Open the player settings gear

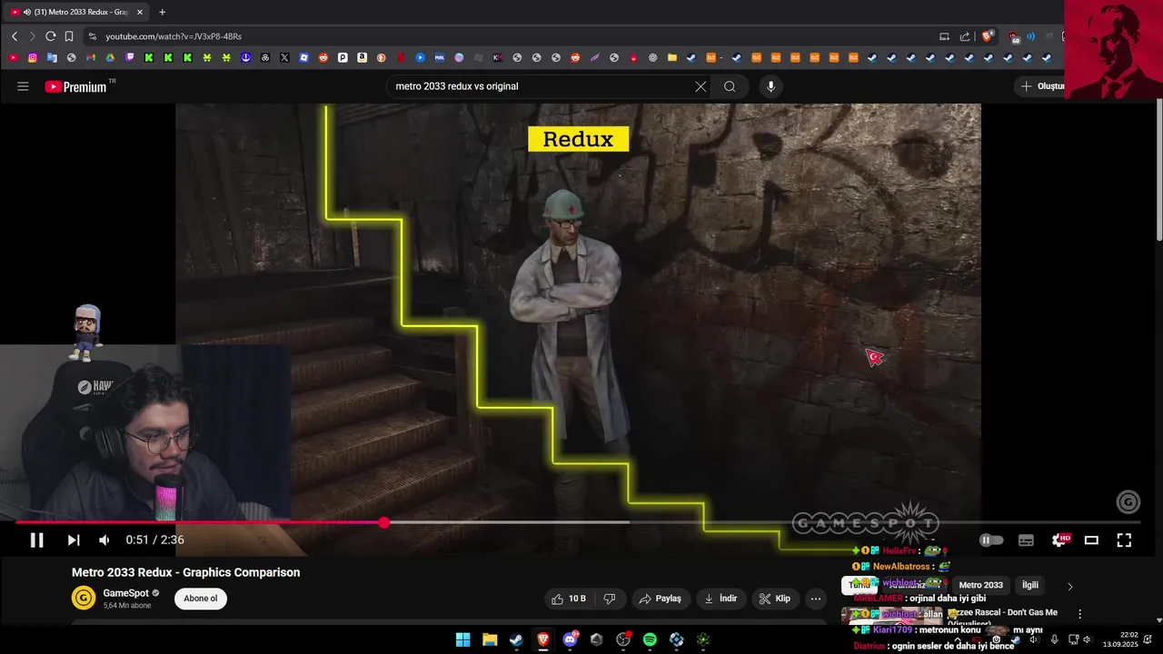click(x=1059, y=540)
